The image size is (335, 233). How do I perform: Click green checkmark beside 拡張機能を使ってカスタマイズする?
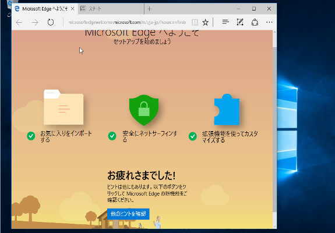click(x=193, y=136)
